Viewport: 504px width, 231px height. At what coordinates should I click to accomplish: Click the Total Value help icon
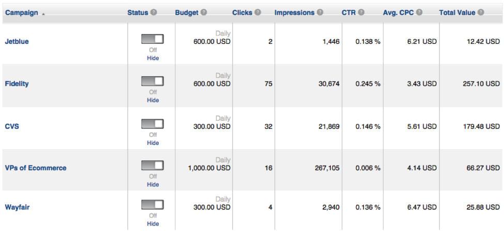(481, 12)
